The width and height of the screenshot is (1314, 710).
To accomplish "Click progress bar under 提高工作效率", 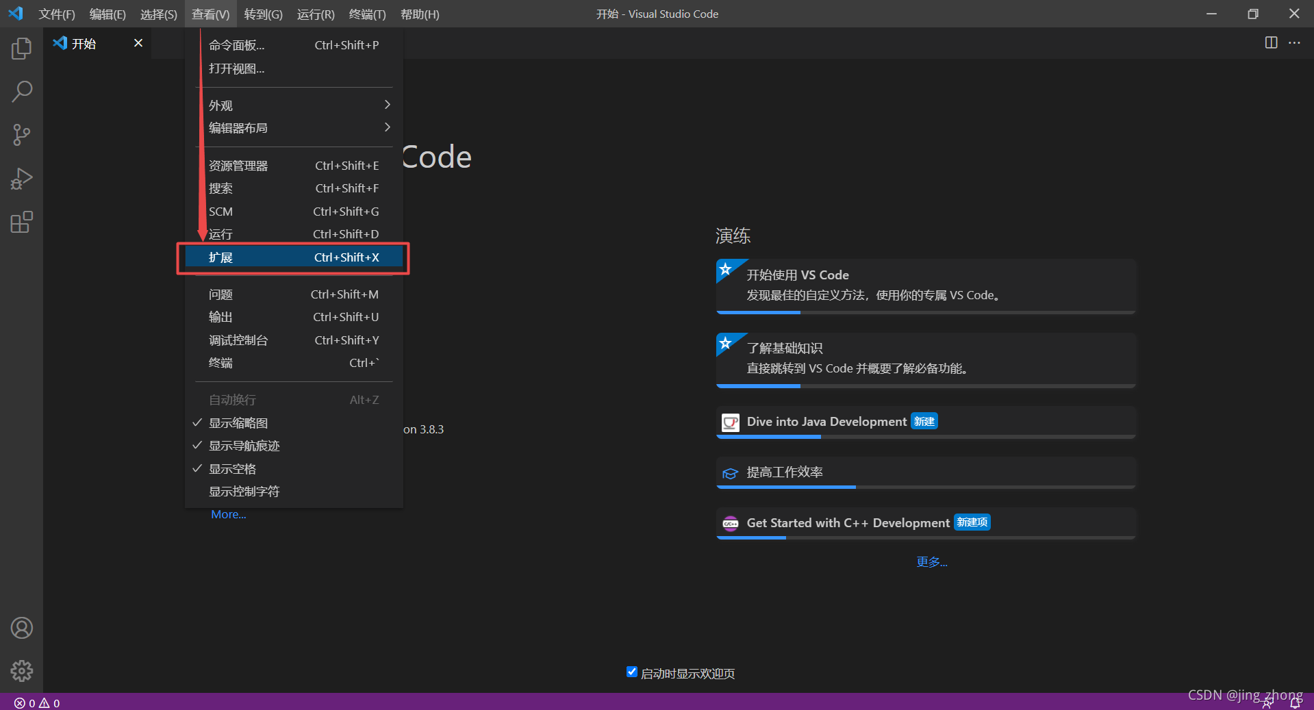I will [926, 487].
